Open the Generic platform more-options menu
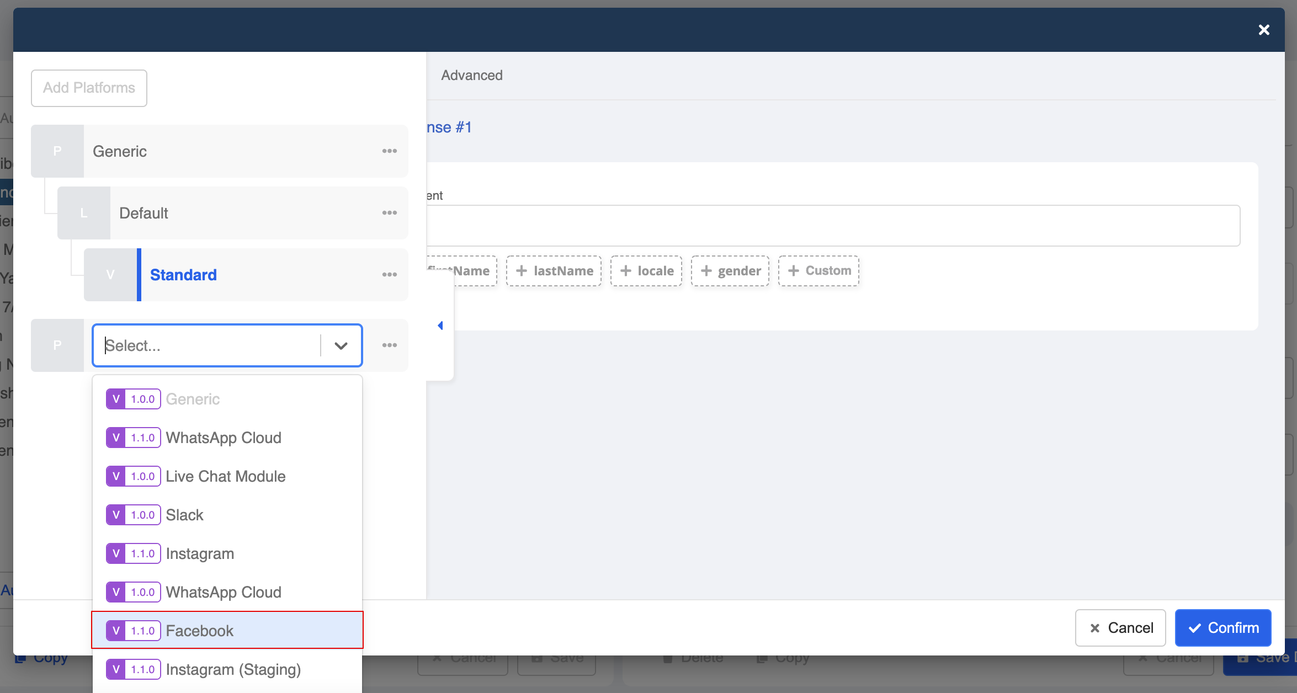Image resolution: width=1297 pixels, height=693 pixels. 390,151
